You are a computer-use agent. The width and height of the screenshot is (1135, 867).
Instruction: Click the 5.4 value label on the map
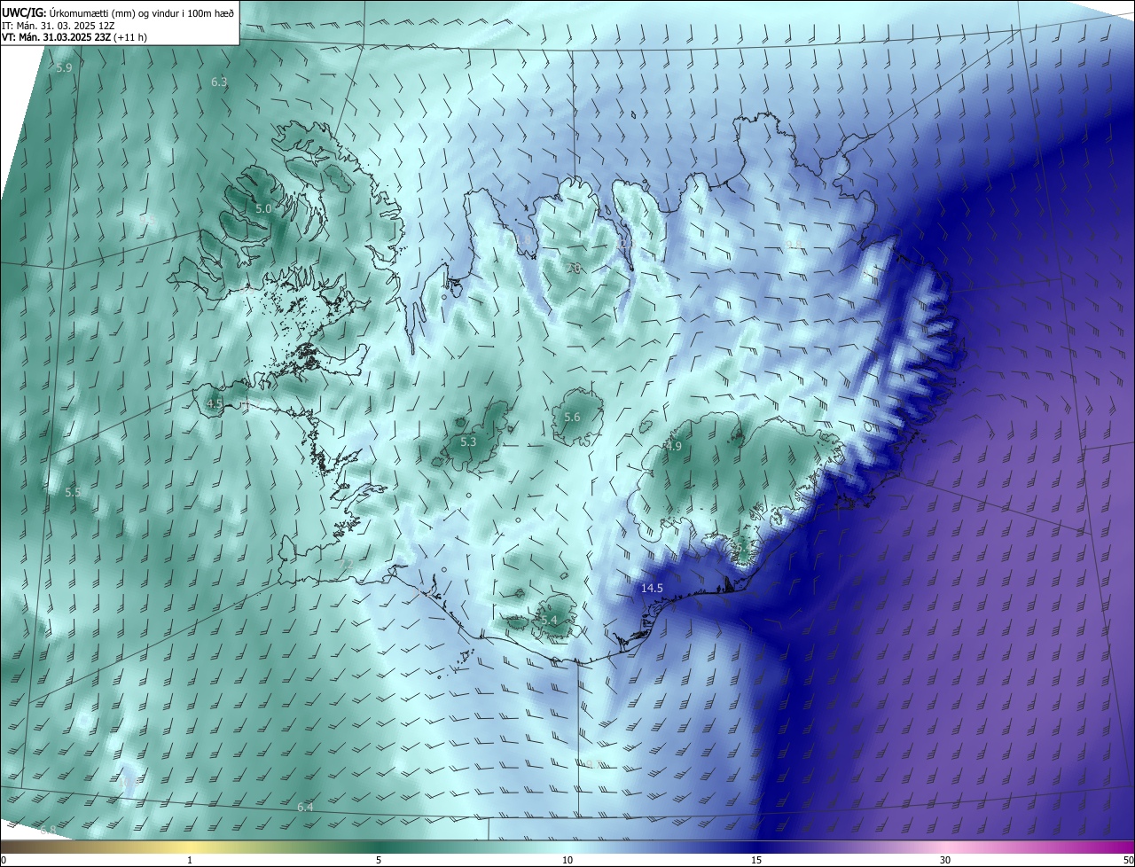tap(549, 620)
